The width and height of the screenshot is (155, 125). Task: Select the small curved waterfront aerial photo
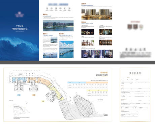pyautogui.click(x=54, y=40)
